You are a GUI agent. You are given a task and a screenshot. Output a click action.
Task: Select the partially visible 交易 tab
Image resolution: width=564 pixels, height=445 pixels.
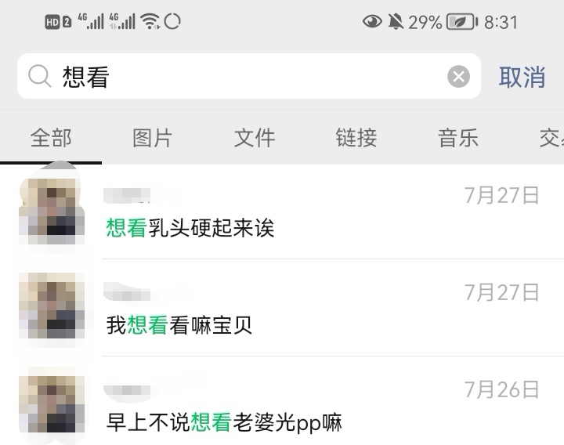click(551, 138)
